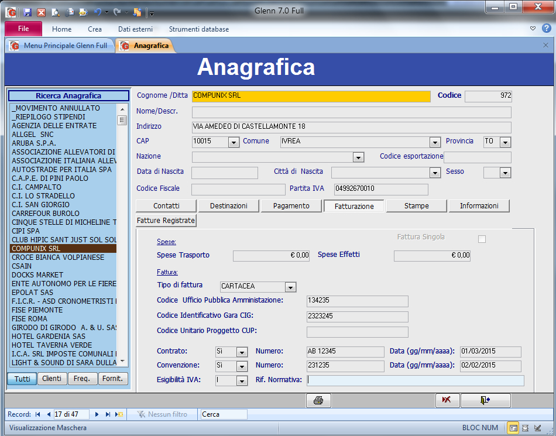The image size is (556, 436).
Task: Create a new blank record
Action: (119, 414)
